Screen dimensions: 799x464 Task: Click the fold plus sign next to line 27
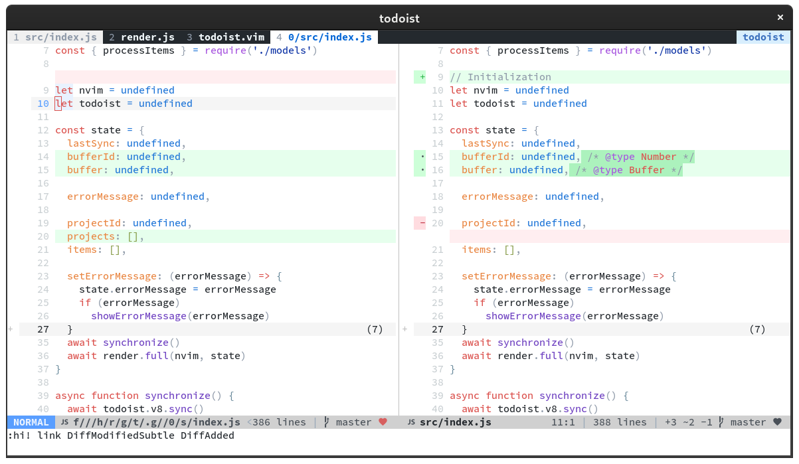(x=9, y=329)
